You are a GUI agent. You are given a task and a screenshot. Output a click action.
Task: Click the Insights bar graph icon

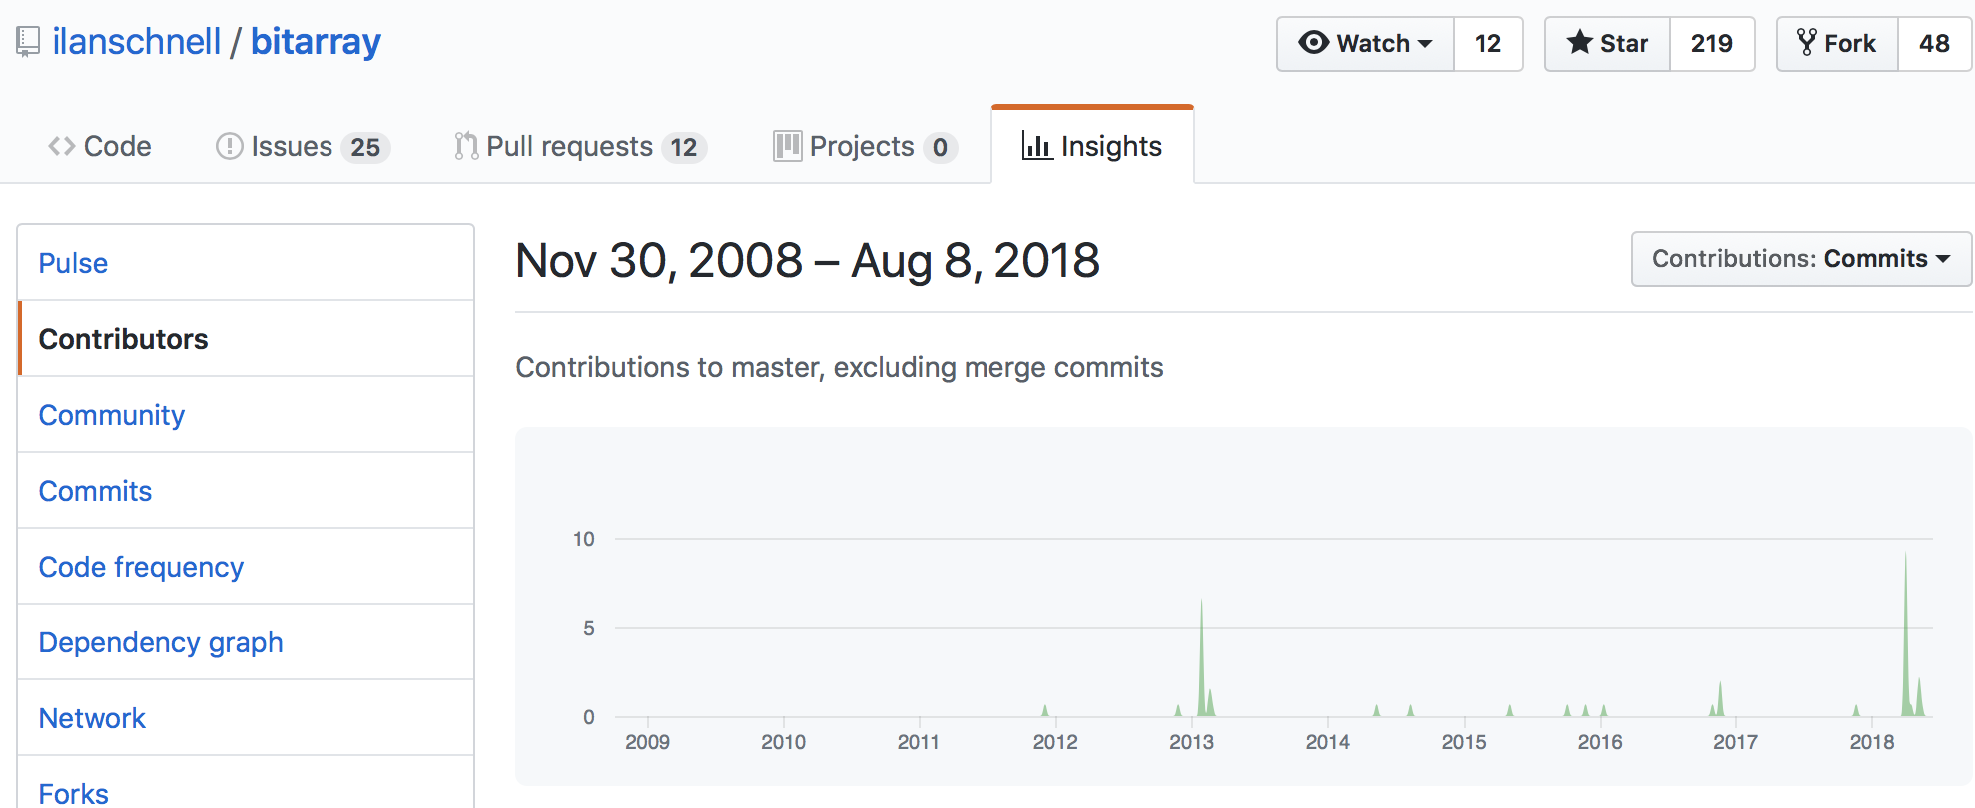[1037, 146]
